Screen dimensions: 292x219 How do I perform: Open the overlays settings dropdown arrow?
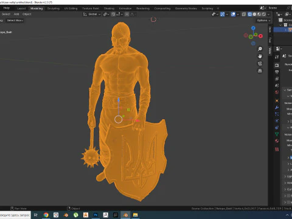click(x=237, y=14)
